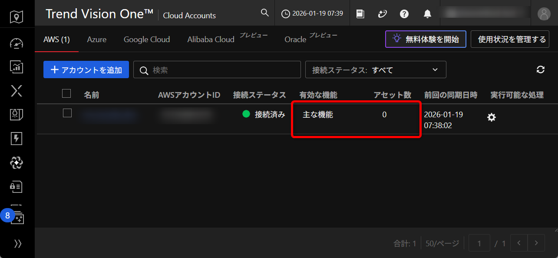The width and height of the screenshot is (558, 258).
Task: Expand the sidebar with double chevron
Action: [17, 243]
